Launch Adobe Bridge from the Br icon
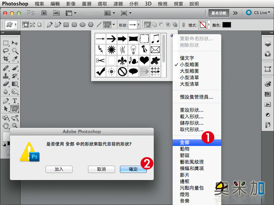Viewport: 274px width, 205px height. 44,13
